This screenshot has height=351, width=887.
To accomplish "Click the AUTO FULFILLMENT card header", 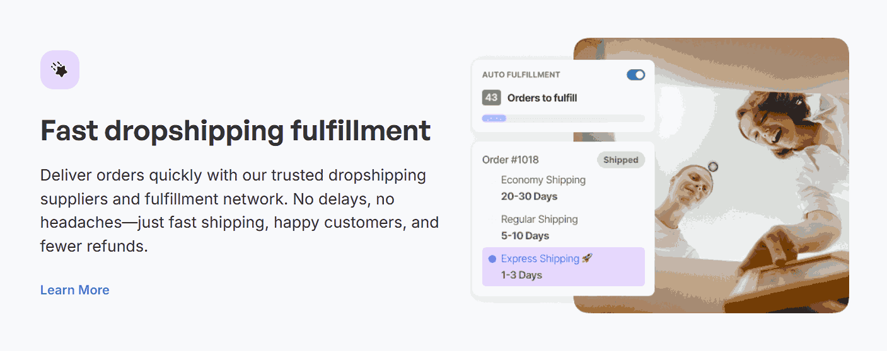I will coord(521,75).
